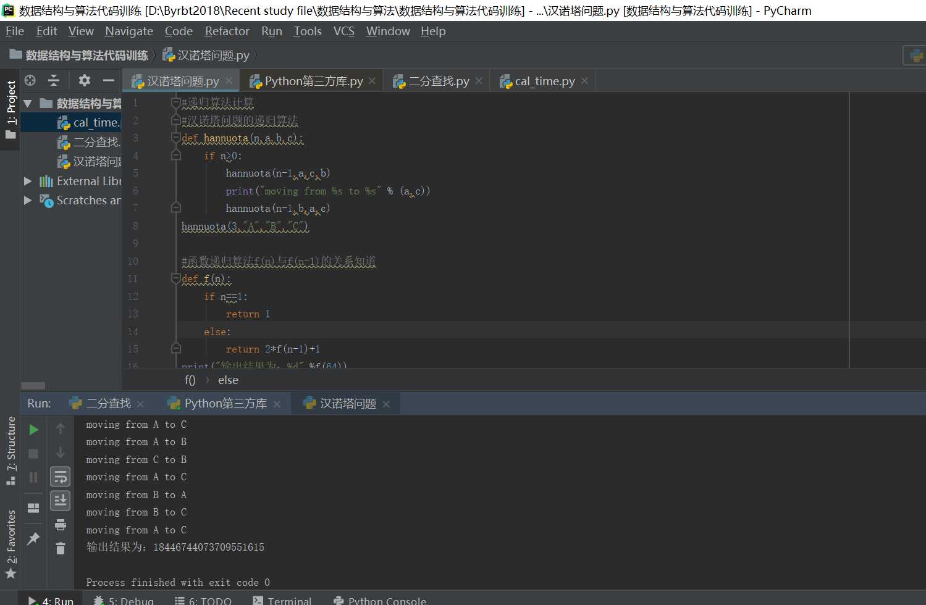Open the 6: TODO tool window
This screenshot has width=926, height=605.
203,600
